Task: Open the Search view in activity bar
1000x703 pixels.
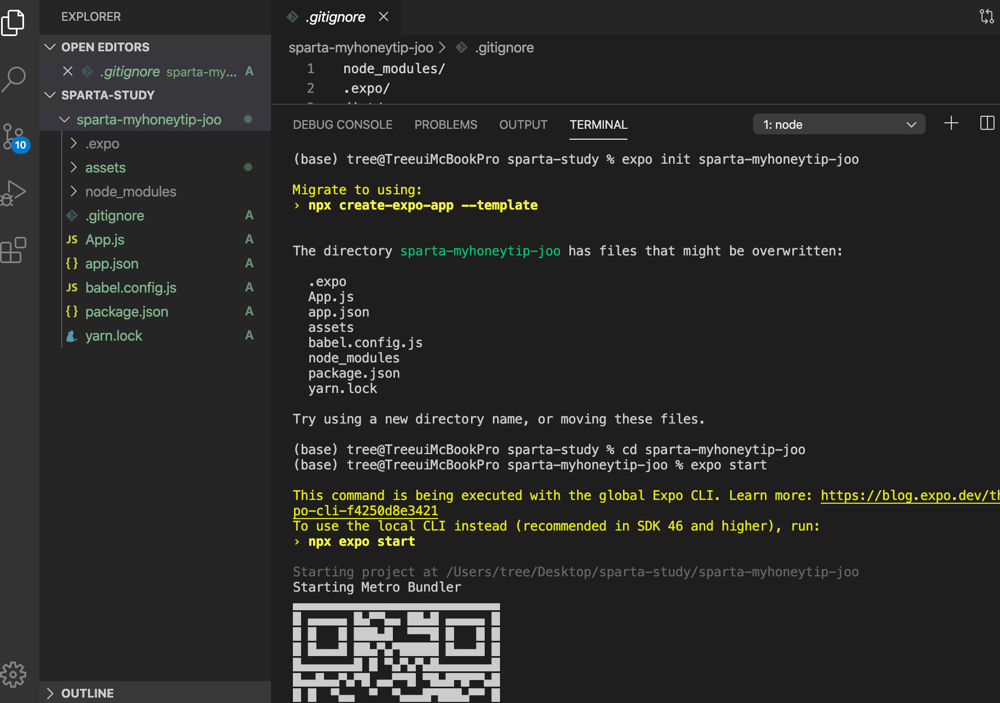Action: [x=14, y=80]
